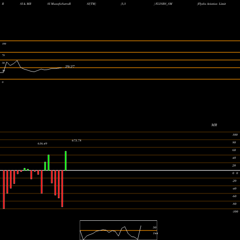This screenshot has height=240, width=240.
Task: Click the -100 label on MR axis
Action: point(235,212)
